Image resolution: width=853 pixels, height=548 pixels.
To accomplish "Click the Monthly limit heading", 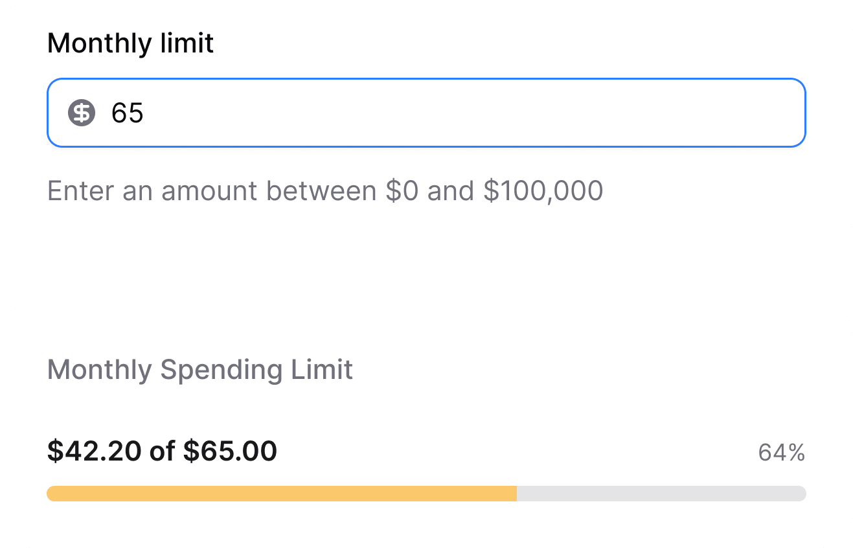I will [130, 43].
